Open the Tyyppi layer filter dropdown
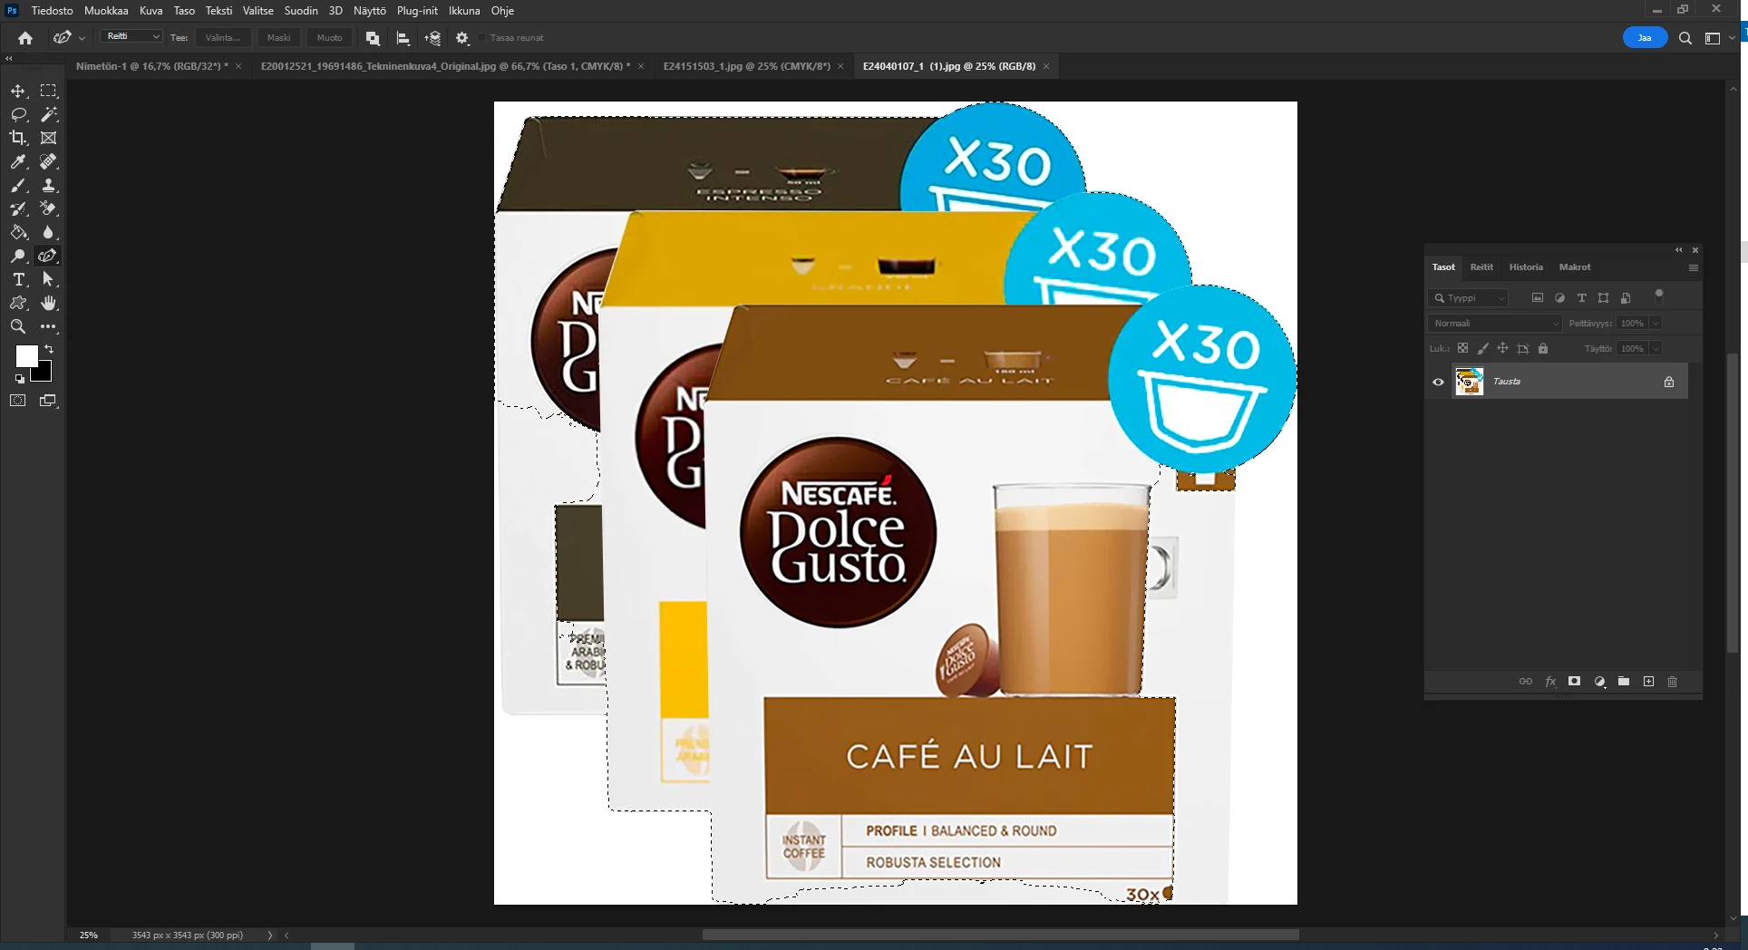This screenshot has height=950, width=1748. point(1468,297)
